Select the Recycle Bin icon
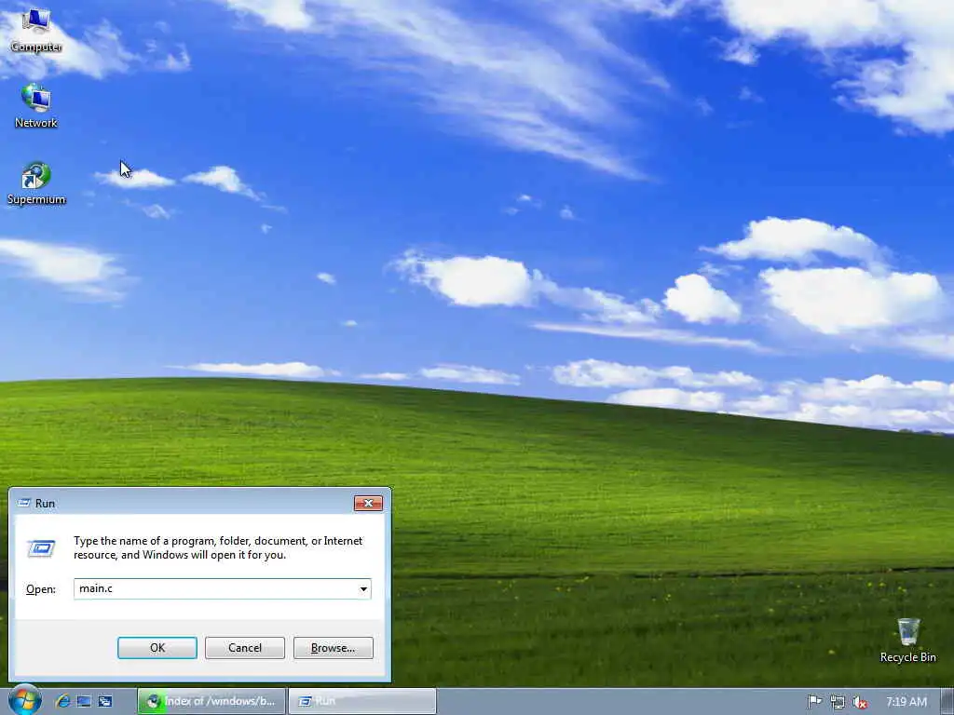The width and height of the screenshot is (954, 715). [x=907, y=640]
